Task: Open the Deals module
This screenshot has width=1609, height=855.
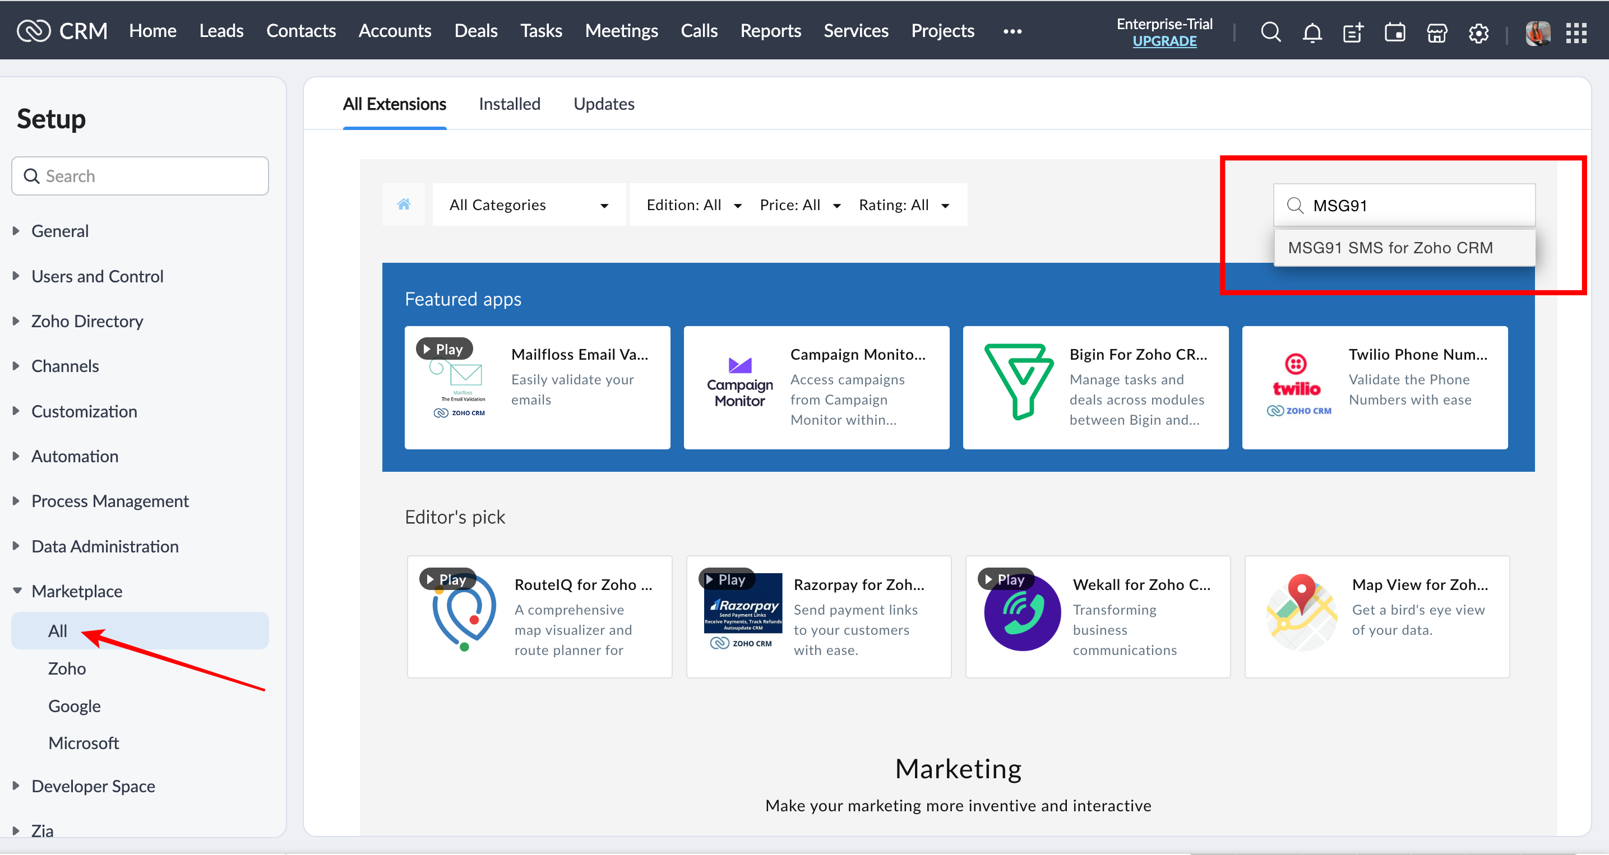Action: [x=475, y=31]
